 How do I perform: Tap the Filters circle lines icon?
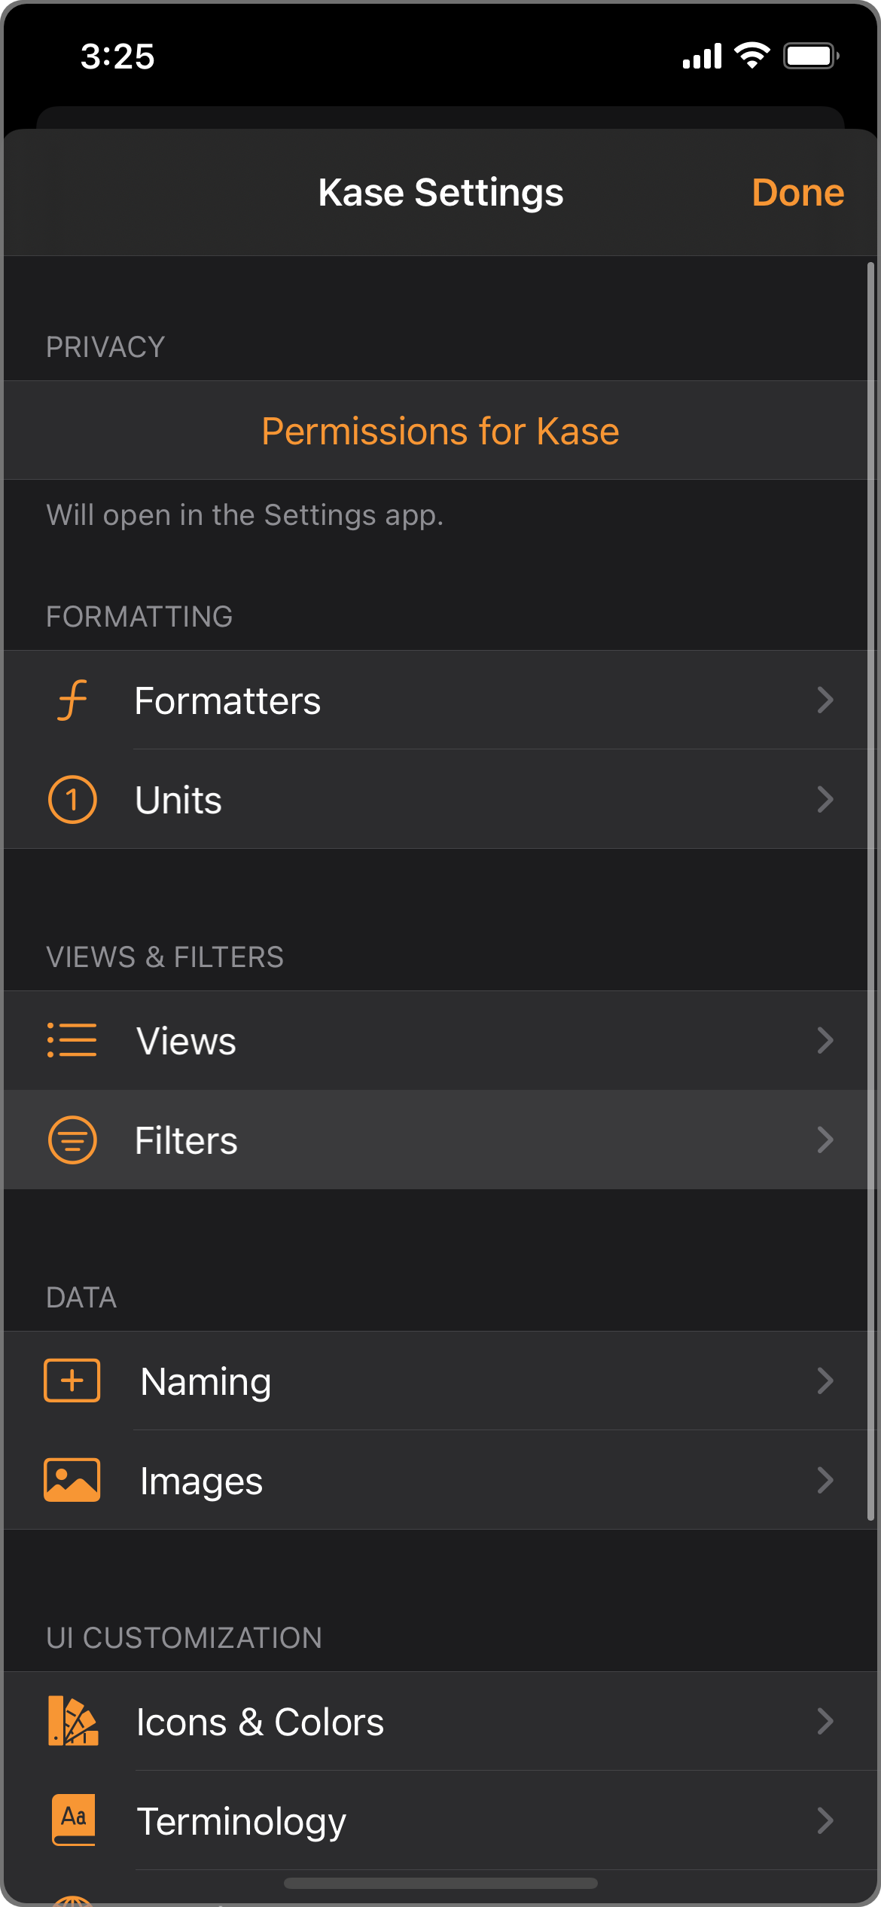(72, 1140)
